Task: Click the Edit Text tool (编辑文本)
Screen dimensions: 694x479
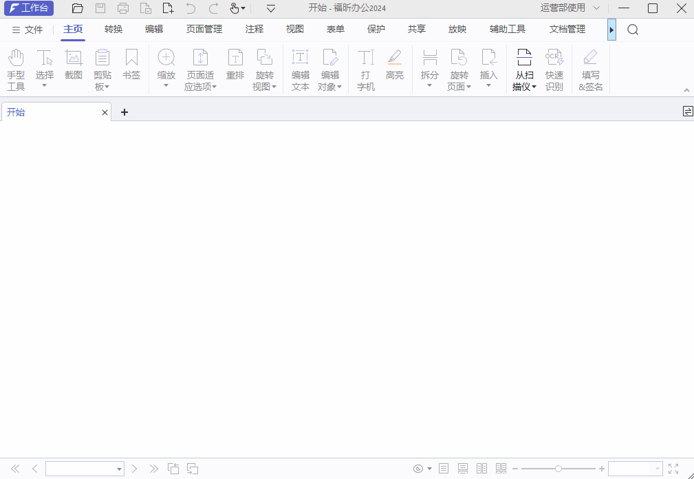Action: tap(300, 67)
